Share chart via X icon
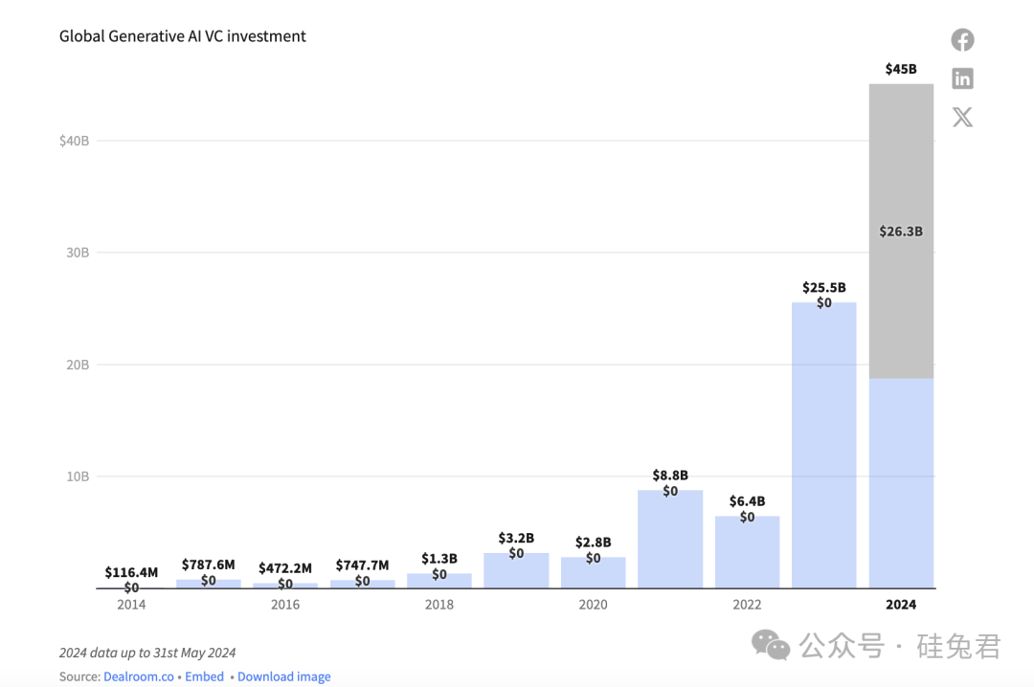Viewport: 1034px width, 687px height. [x=962, y=118]
